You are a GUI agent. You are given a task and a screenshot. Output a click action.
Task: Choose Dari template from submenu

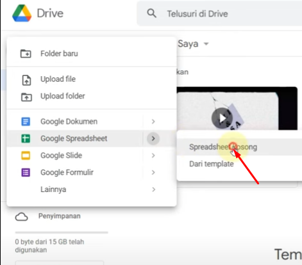click(x=239, y=164)
